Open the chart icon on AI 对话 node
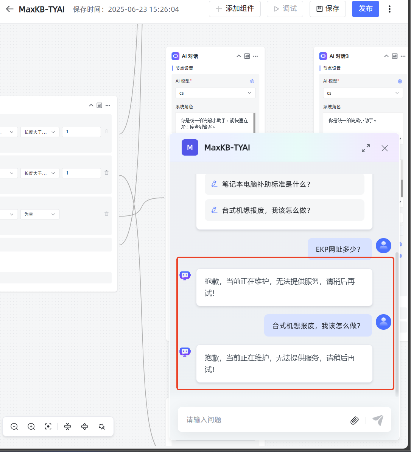 click(247, 56)
